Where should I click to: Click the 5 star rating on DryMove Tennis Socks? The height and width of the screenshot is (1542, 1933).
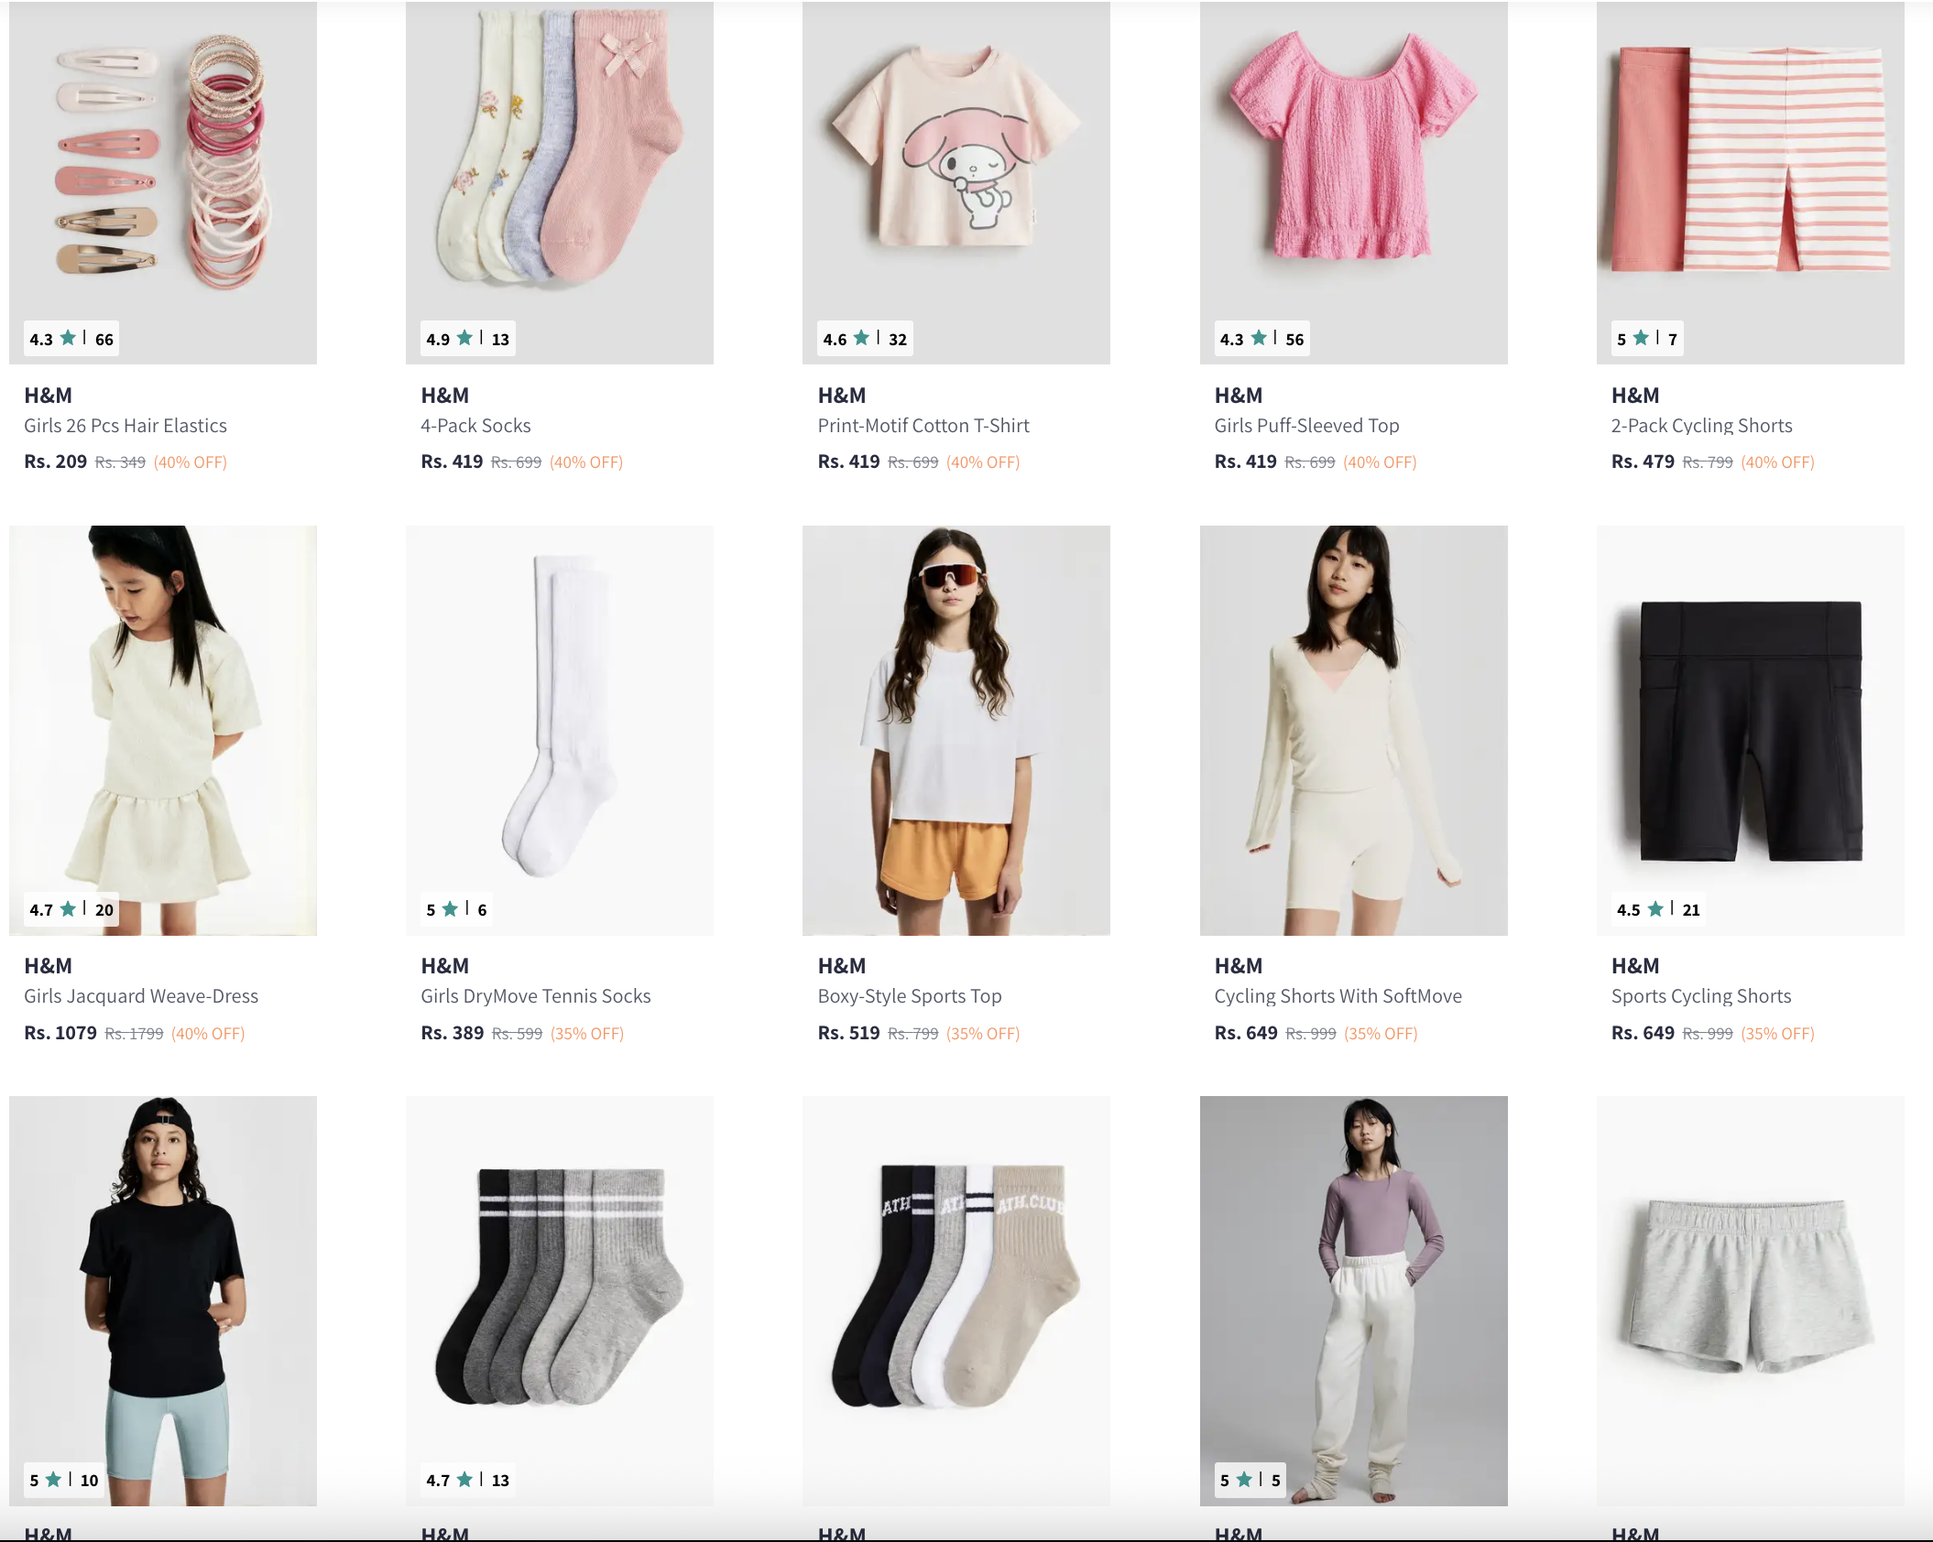click(456, 909)
